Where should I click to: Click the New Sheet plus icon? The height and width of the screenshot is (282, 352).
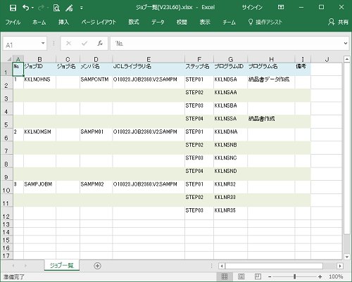coord(97,266)
